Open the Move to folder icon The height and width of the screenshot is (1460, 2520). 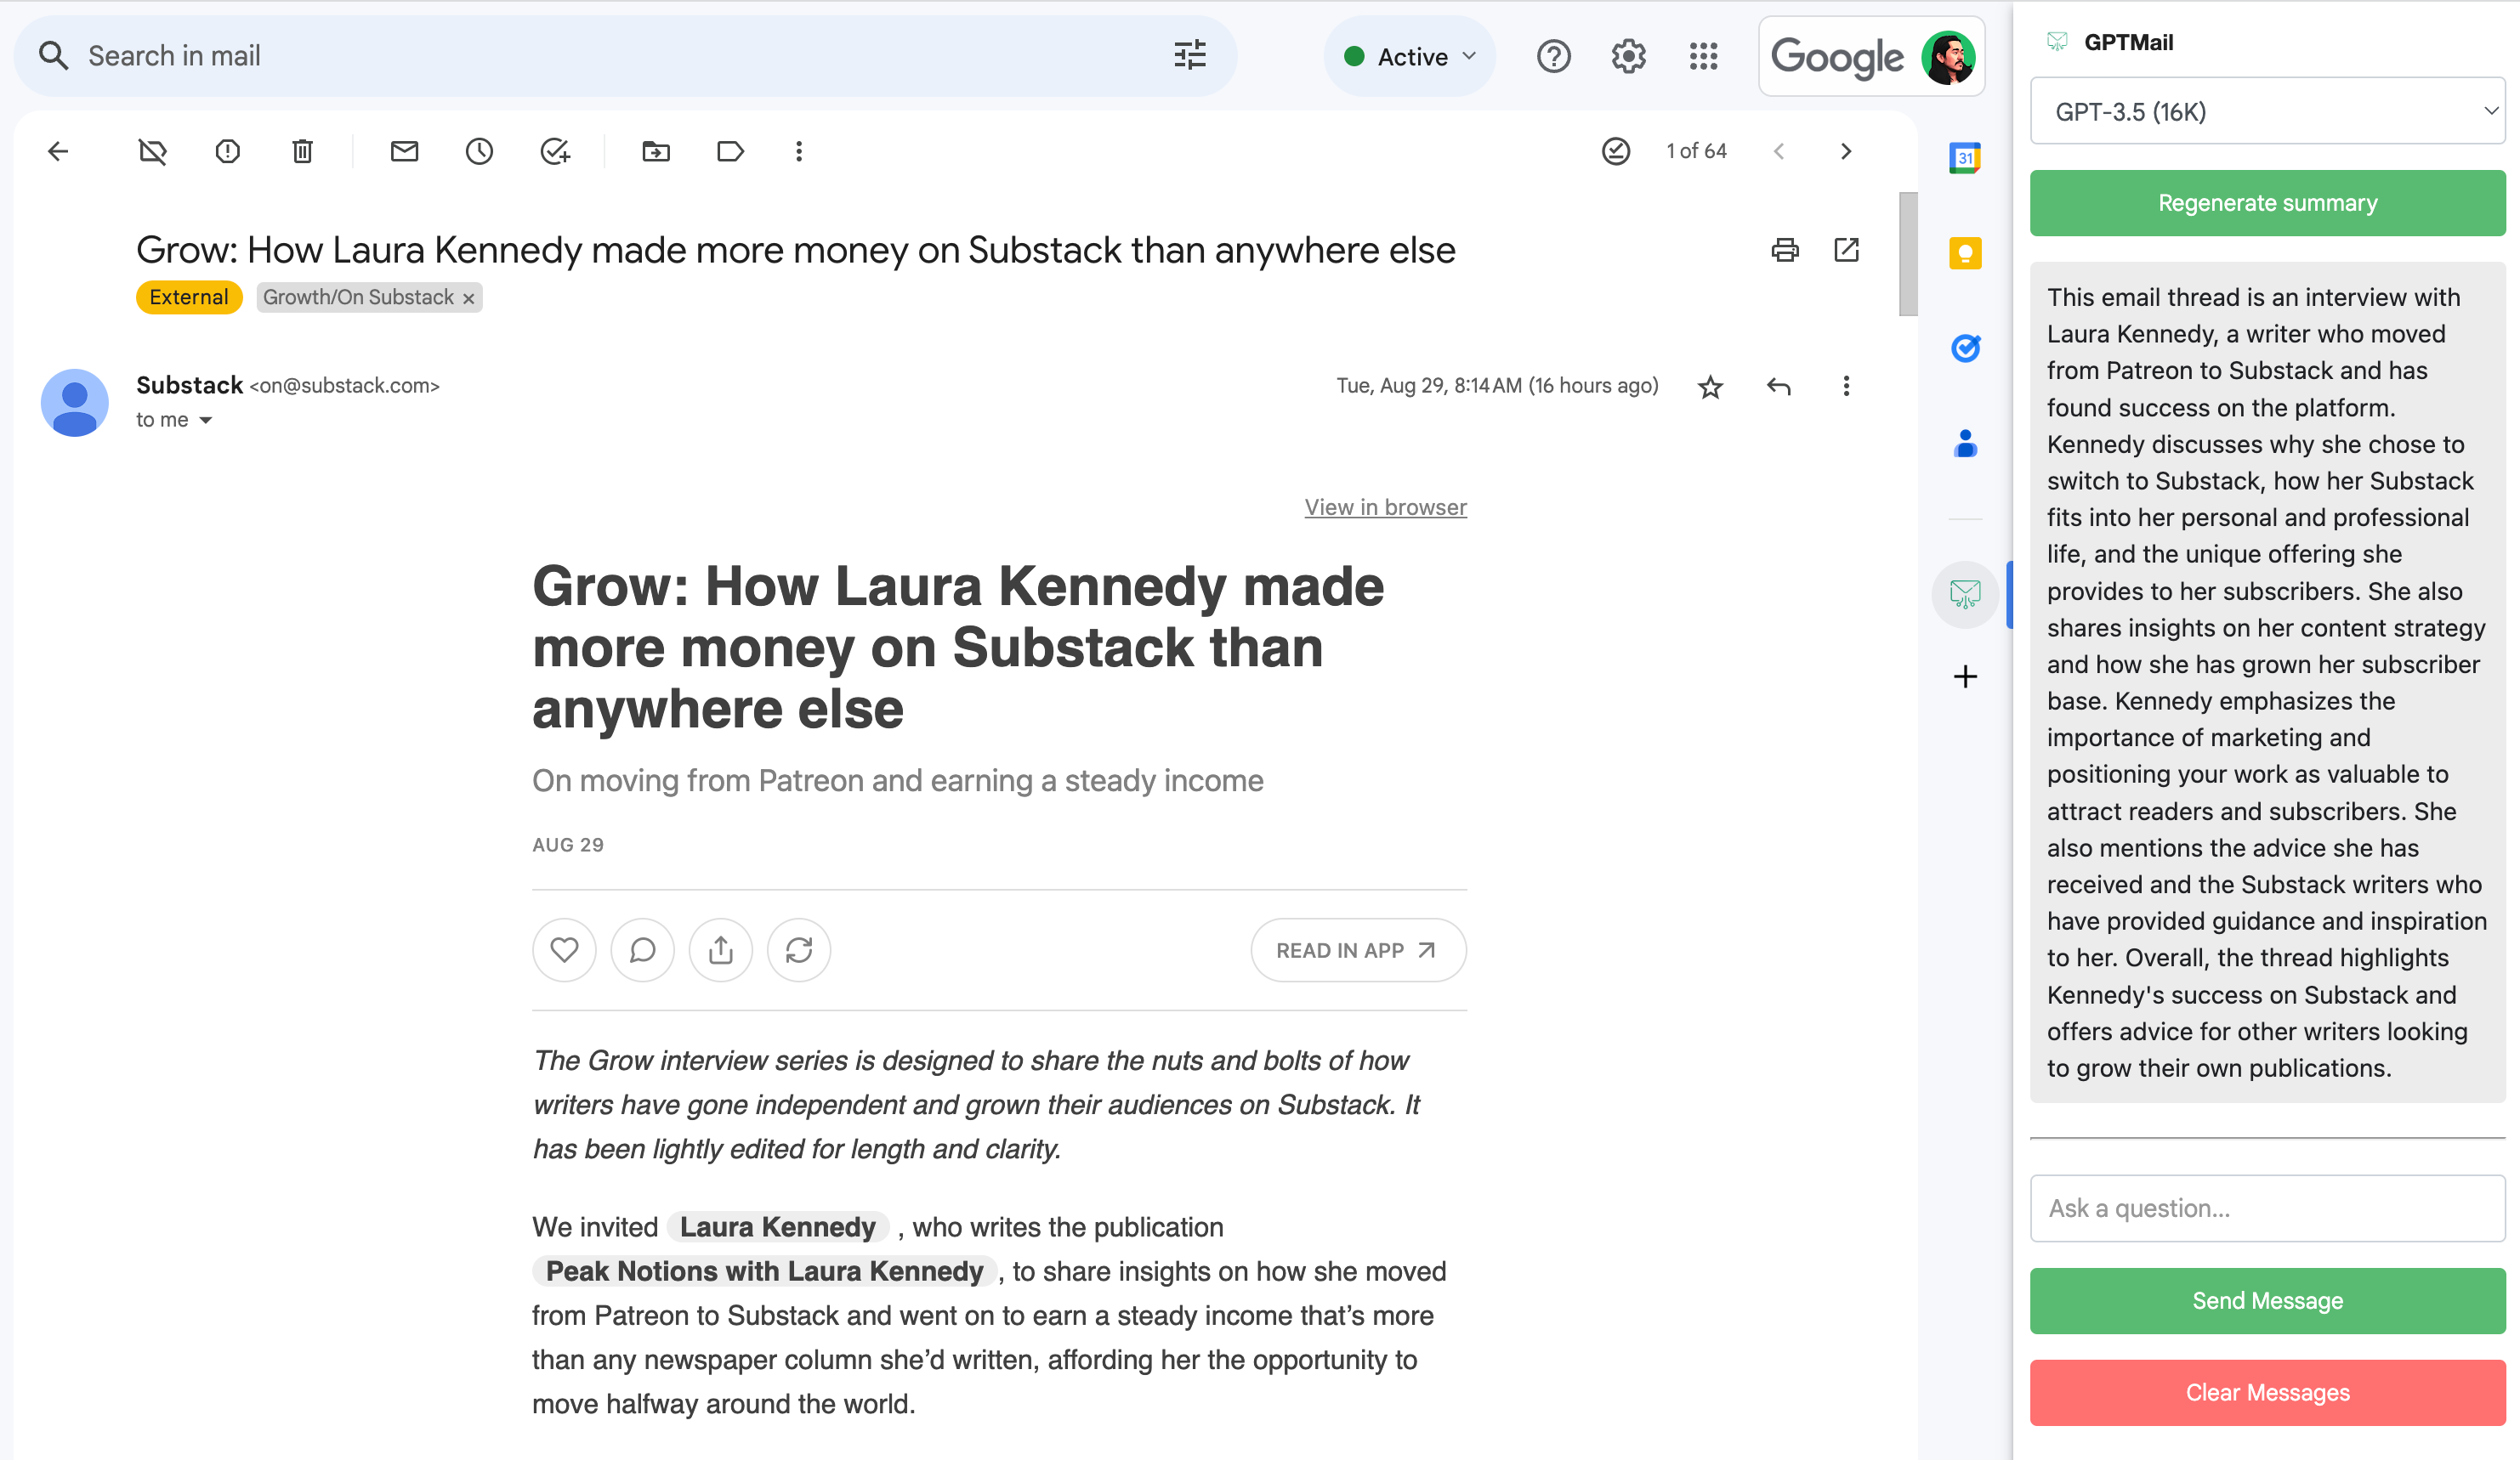655,151
